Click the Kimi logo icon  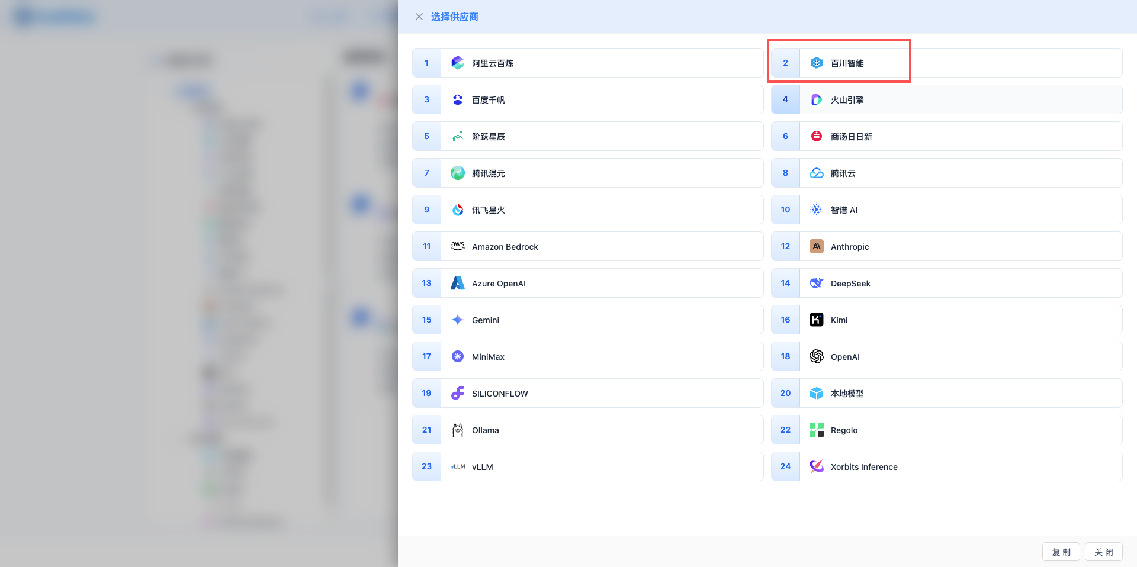(x=816, y=320)
